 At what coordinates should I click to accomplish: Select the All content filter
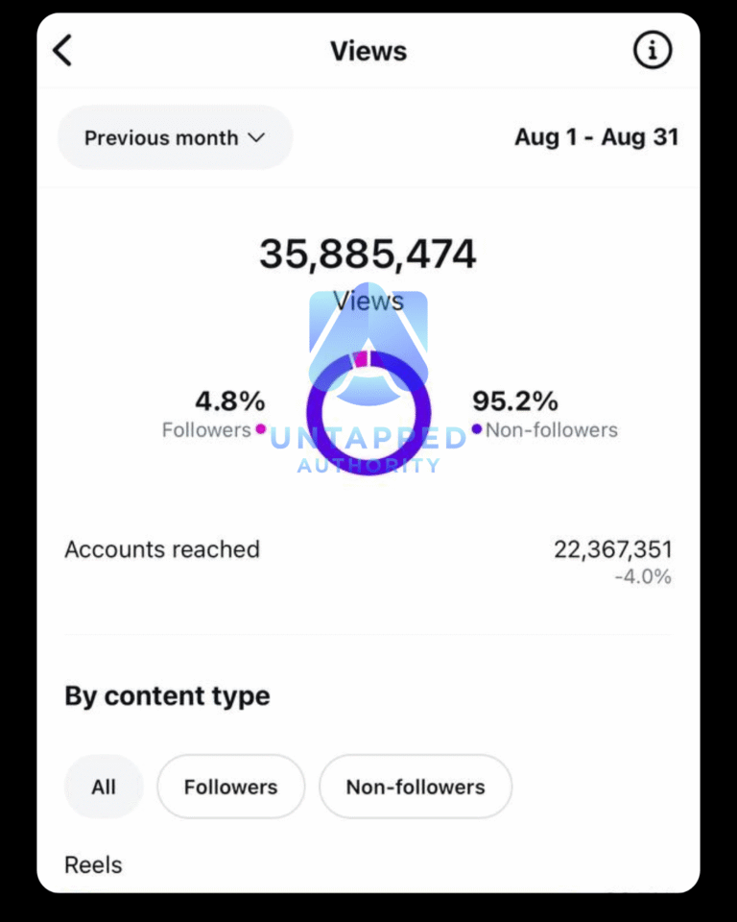tap(104, 788)
